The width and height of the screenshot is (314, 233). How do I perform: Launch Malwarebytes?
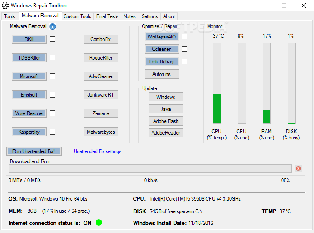101,132
